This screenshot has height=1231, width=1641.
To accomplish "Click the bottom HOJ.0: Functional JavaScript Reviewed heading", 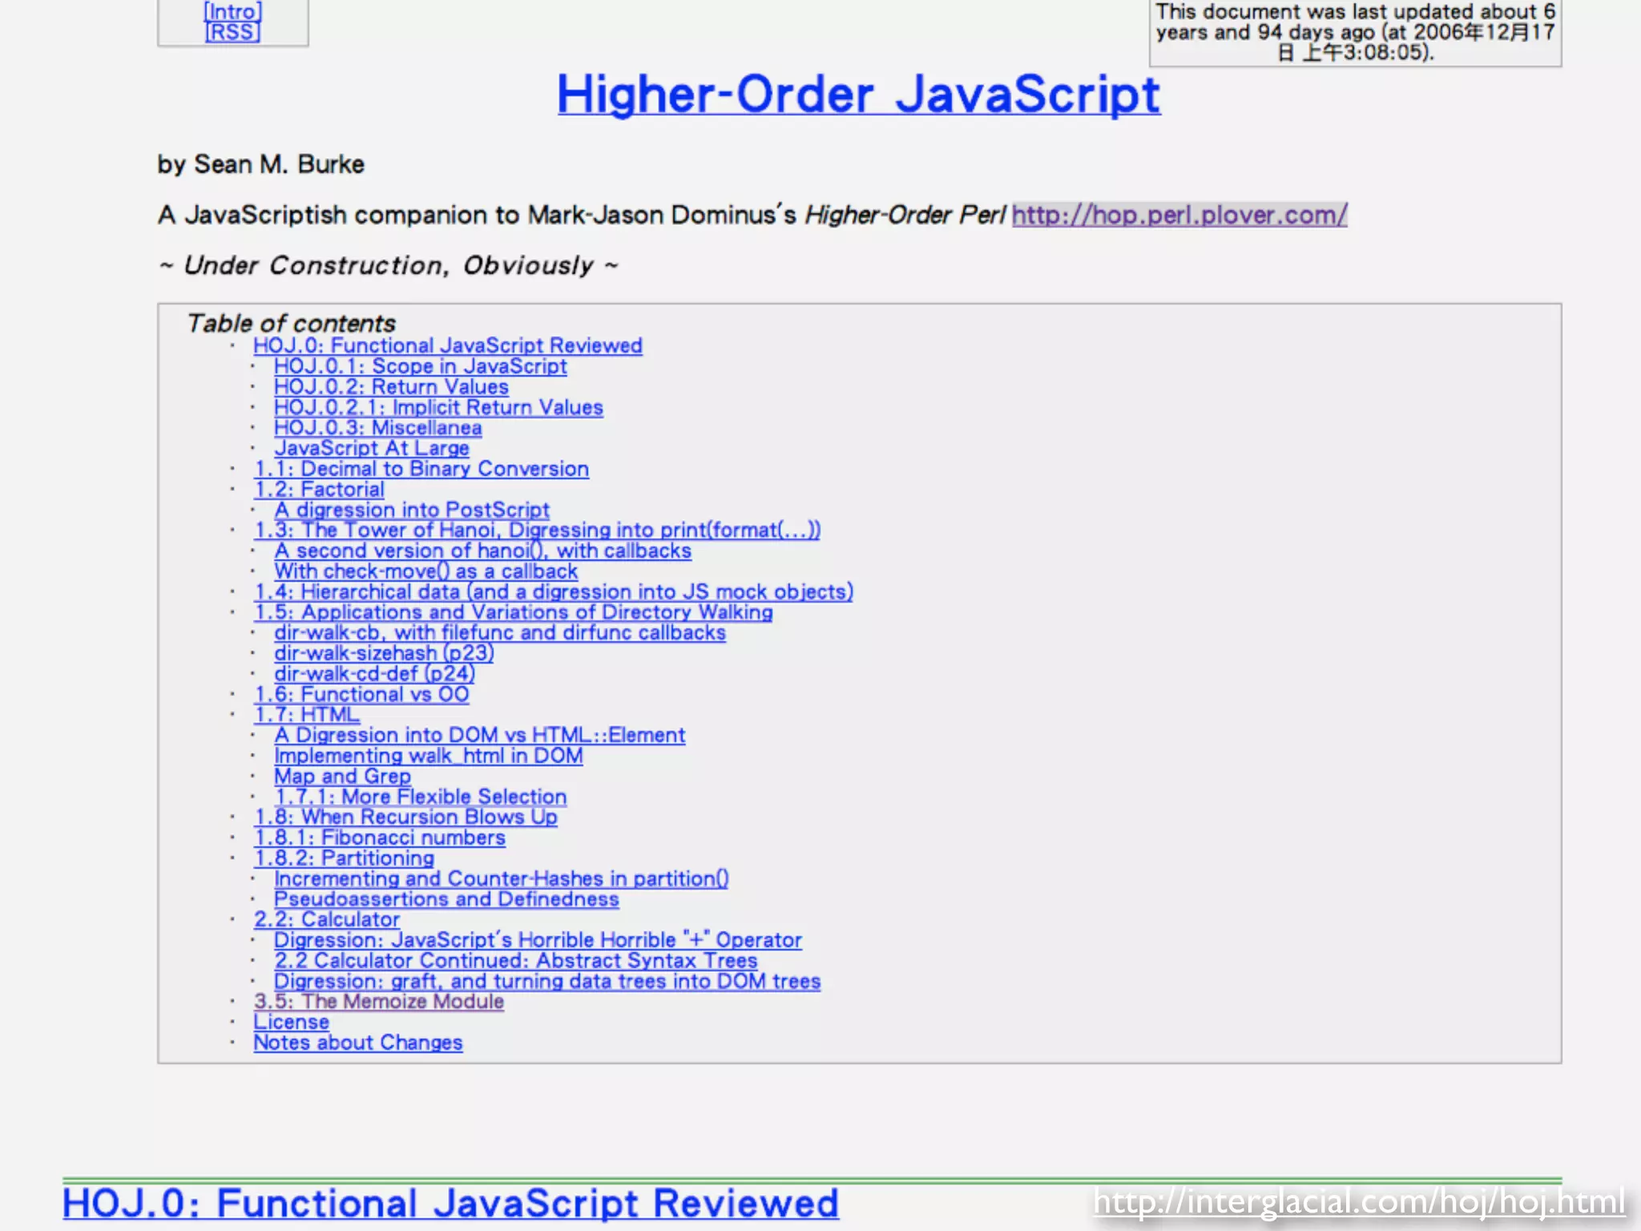I will (x=450, y=1204).
